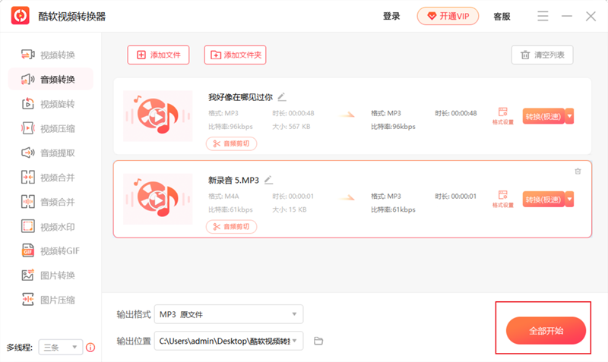Open 多线程 三条 dropdown
The width and height of the screenshot is (608, 362).
click(x=61, y=348)
